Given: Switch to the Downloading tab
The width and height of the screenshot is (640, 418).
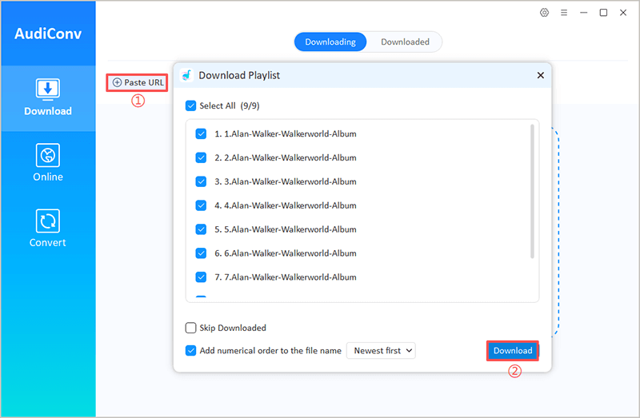Looking at the screenshot, I should click(330, 42).
